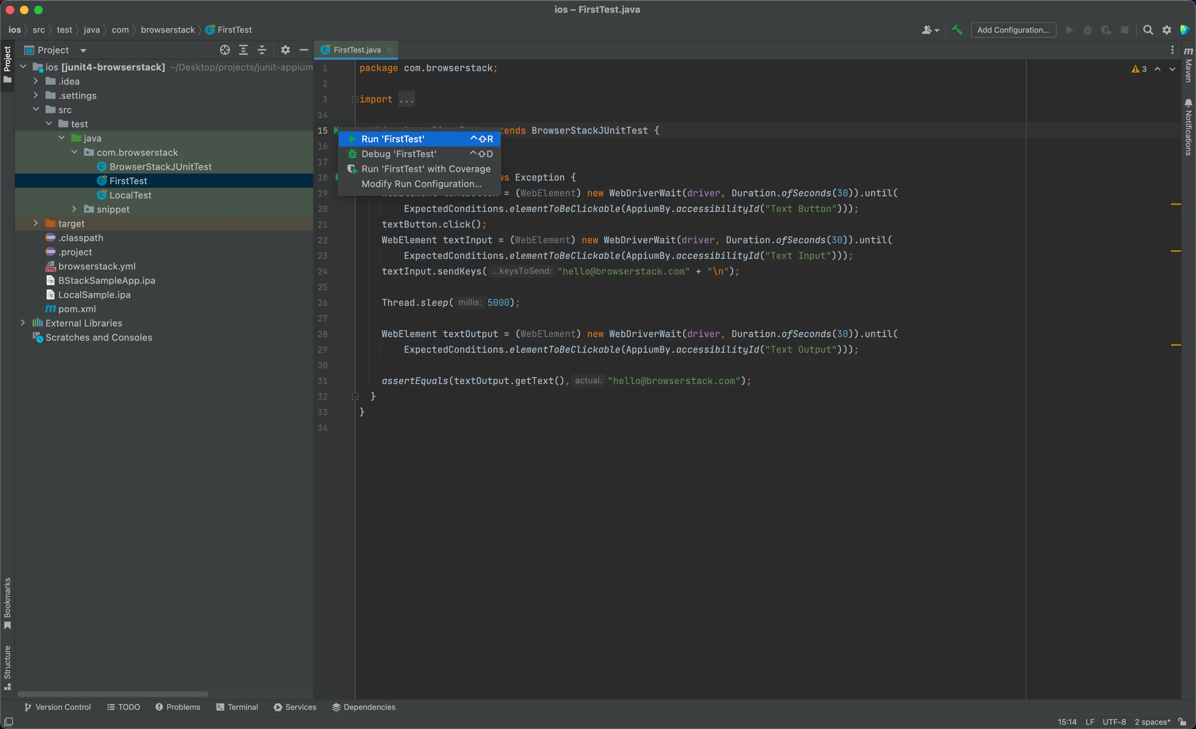Image resolution: width=1196 pixels, height=729 pixels.
Task: Select Debug 'FirstTest' menu item
Action: [399, 154]
